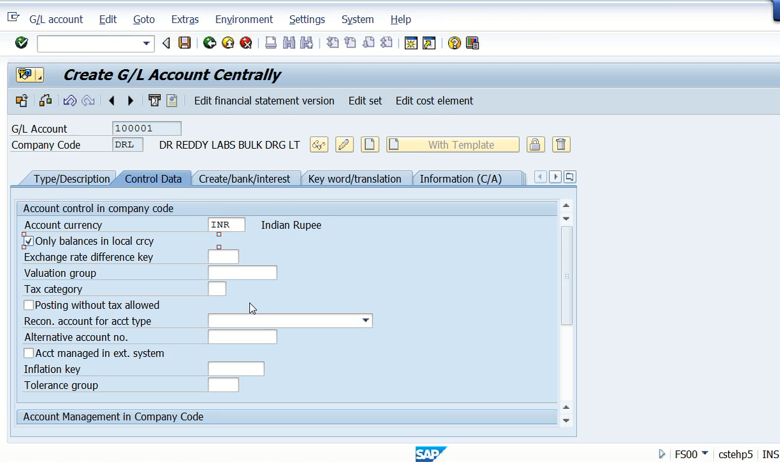Click the Edit cost element button
Viewport: 780px width, 462px height.
pyautogui.click(x=434, y=101)
